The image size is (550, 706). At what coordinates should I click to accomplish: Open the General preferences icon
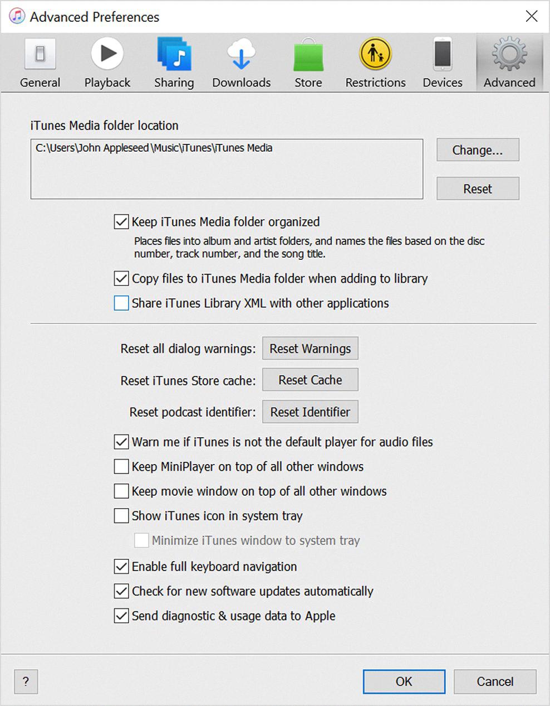point(40,55)
